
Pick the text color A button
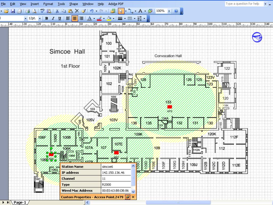[90, 18]
